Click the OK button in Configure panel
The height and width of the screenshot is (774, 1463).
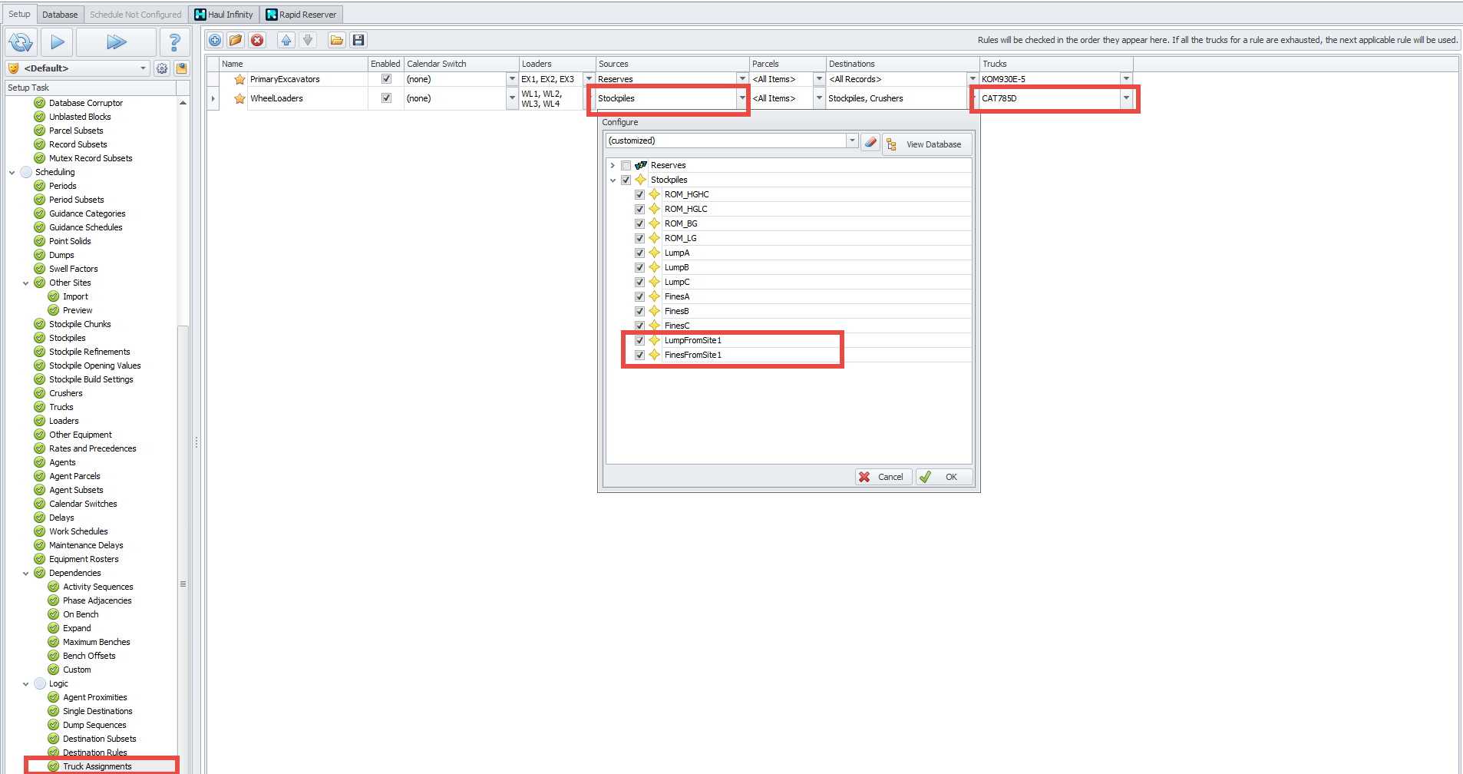tap(944, 477)
